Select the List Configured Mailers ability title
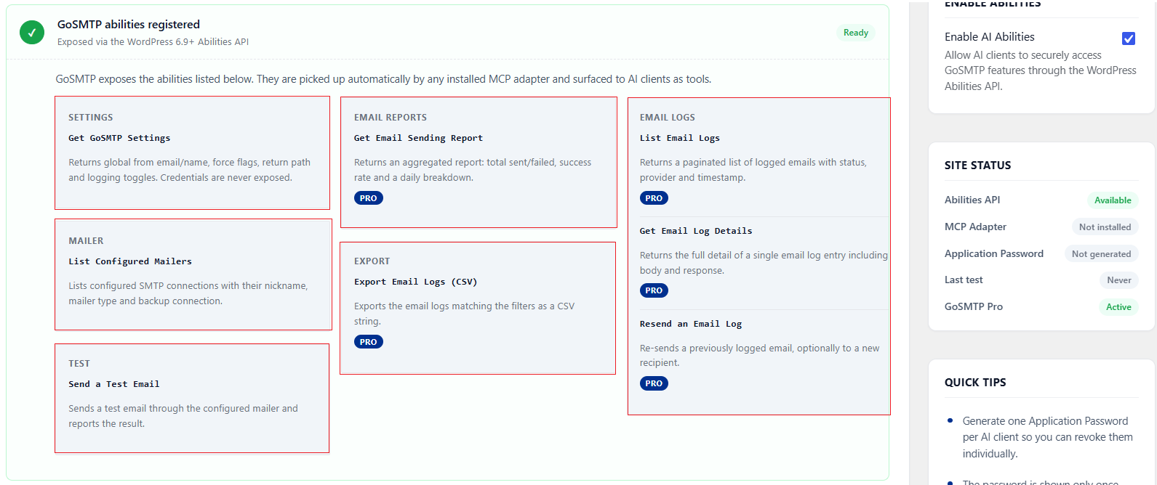 130,261
